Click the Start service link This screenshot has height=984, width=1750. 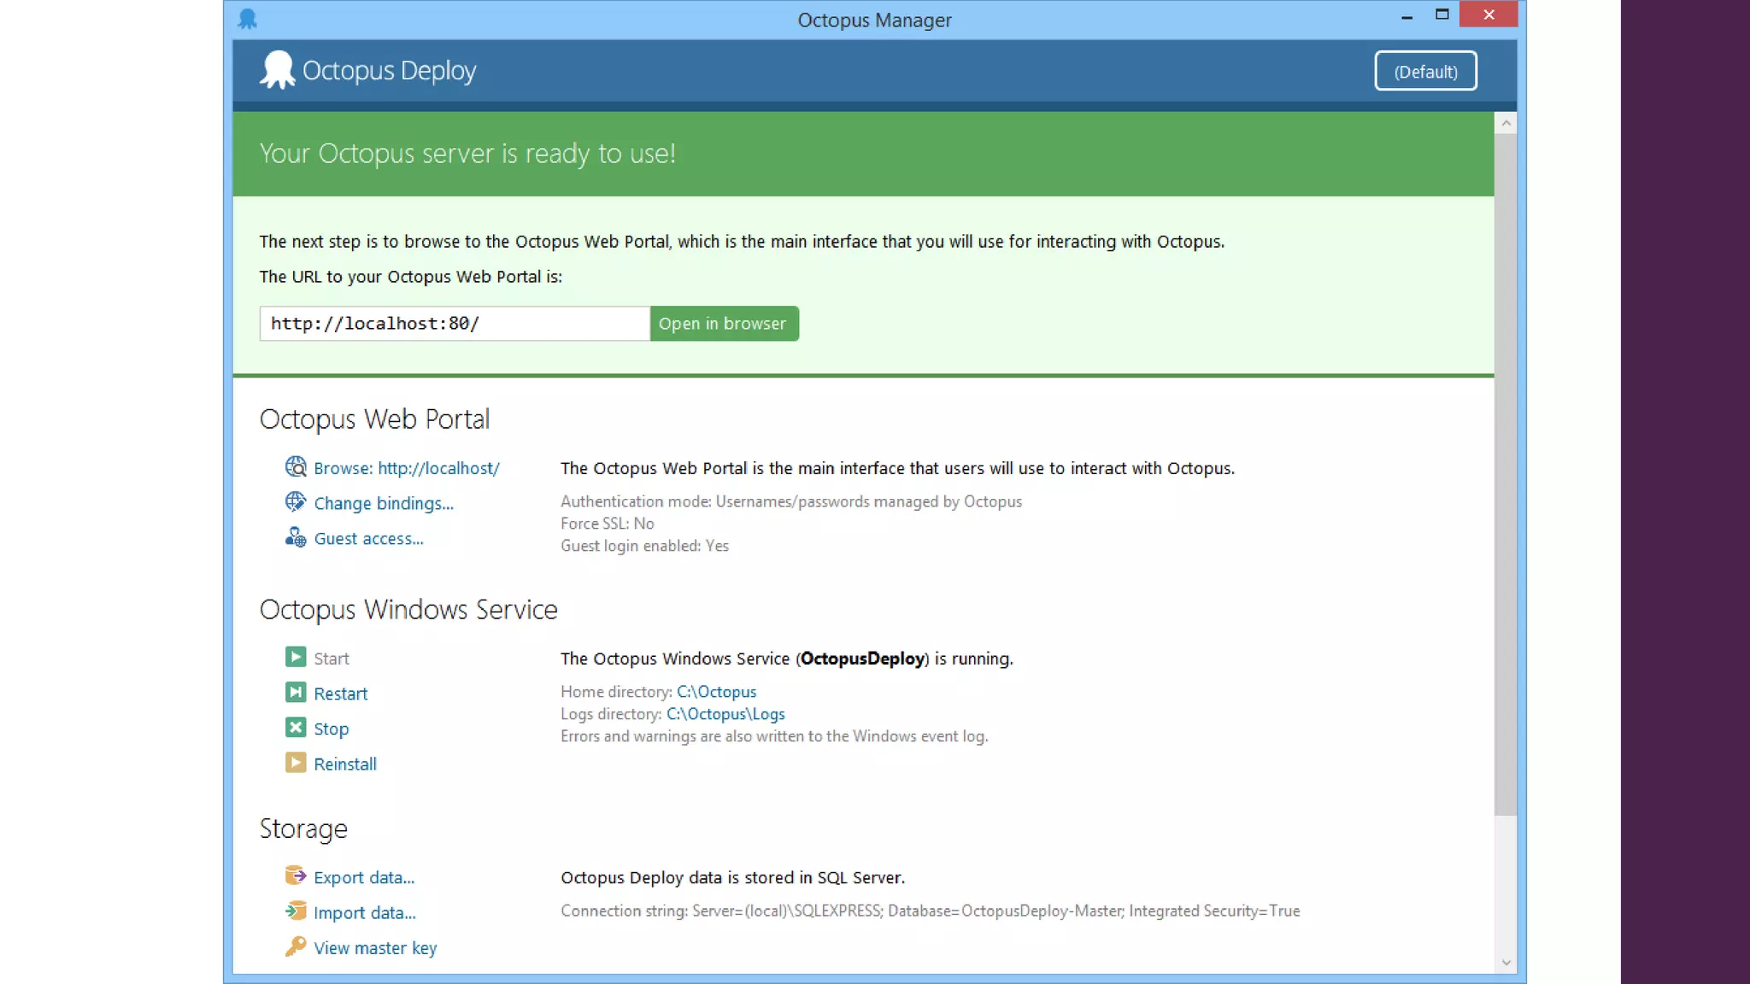click(331, 659)
